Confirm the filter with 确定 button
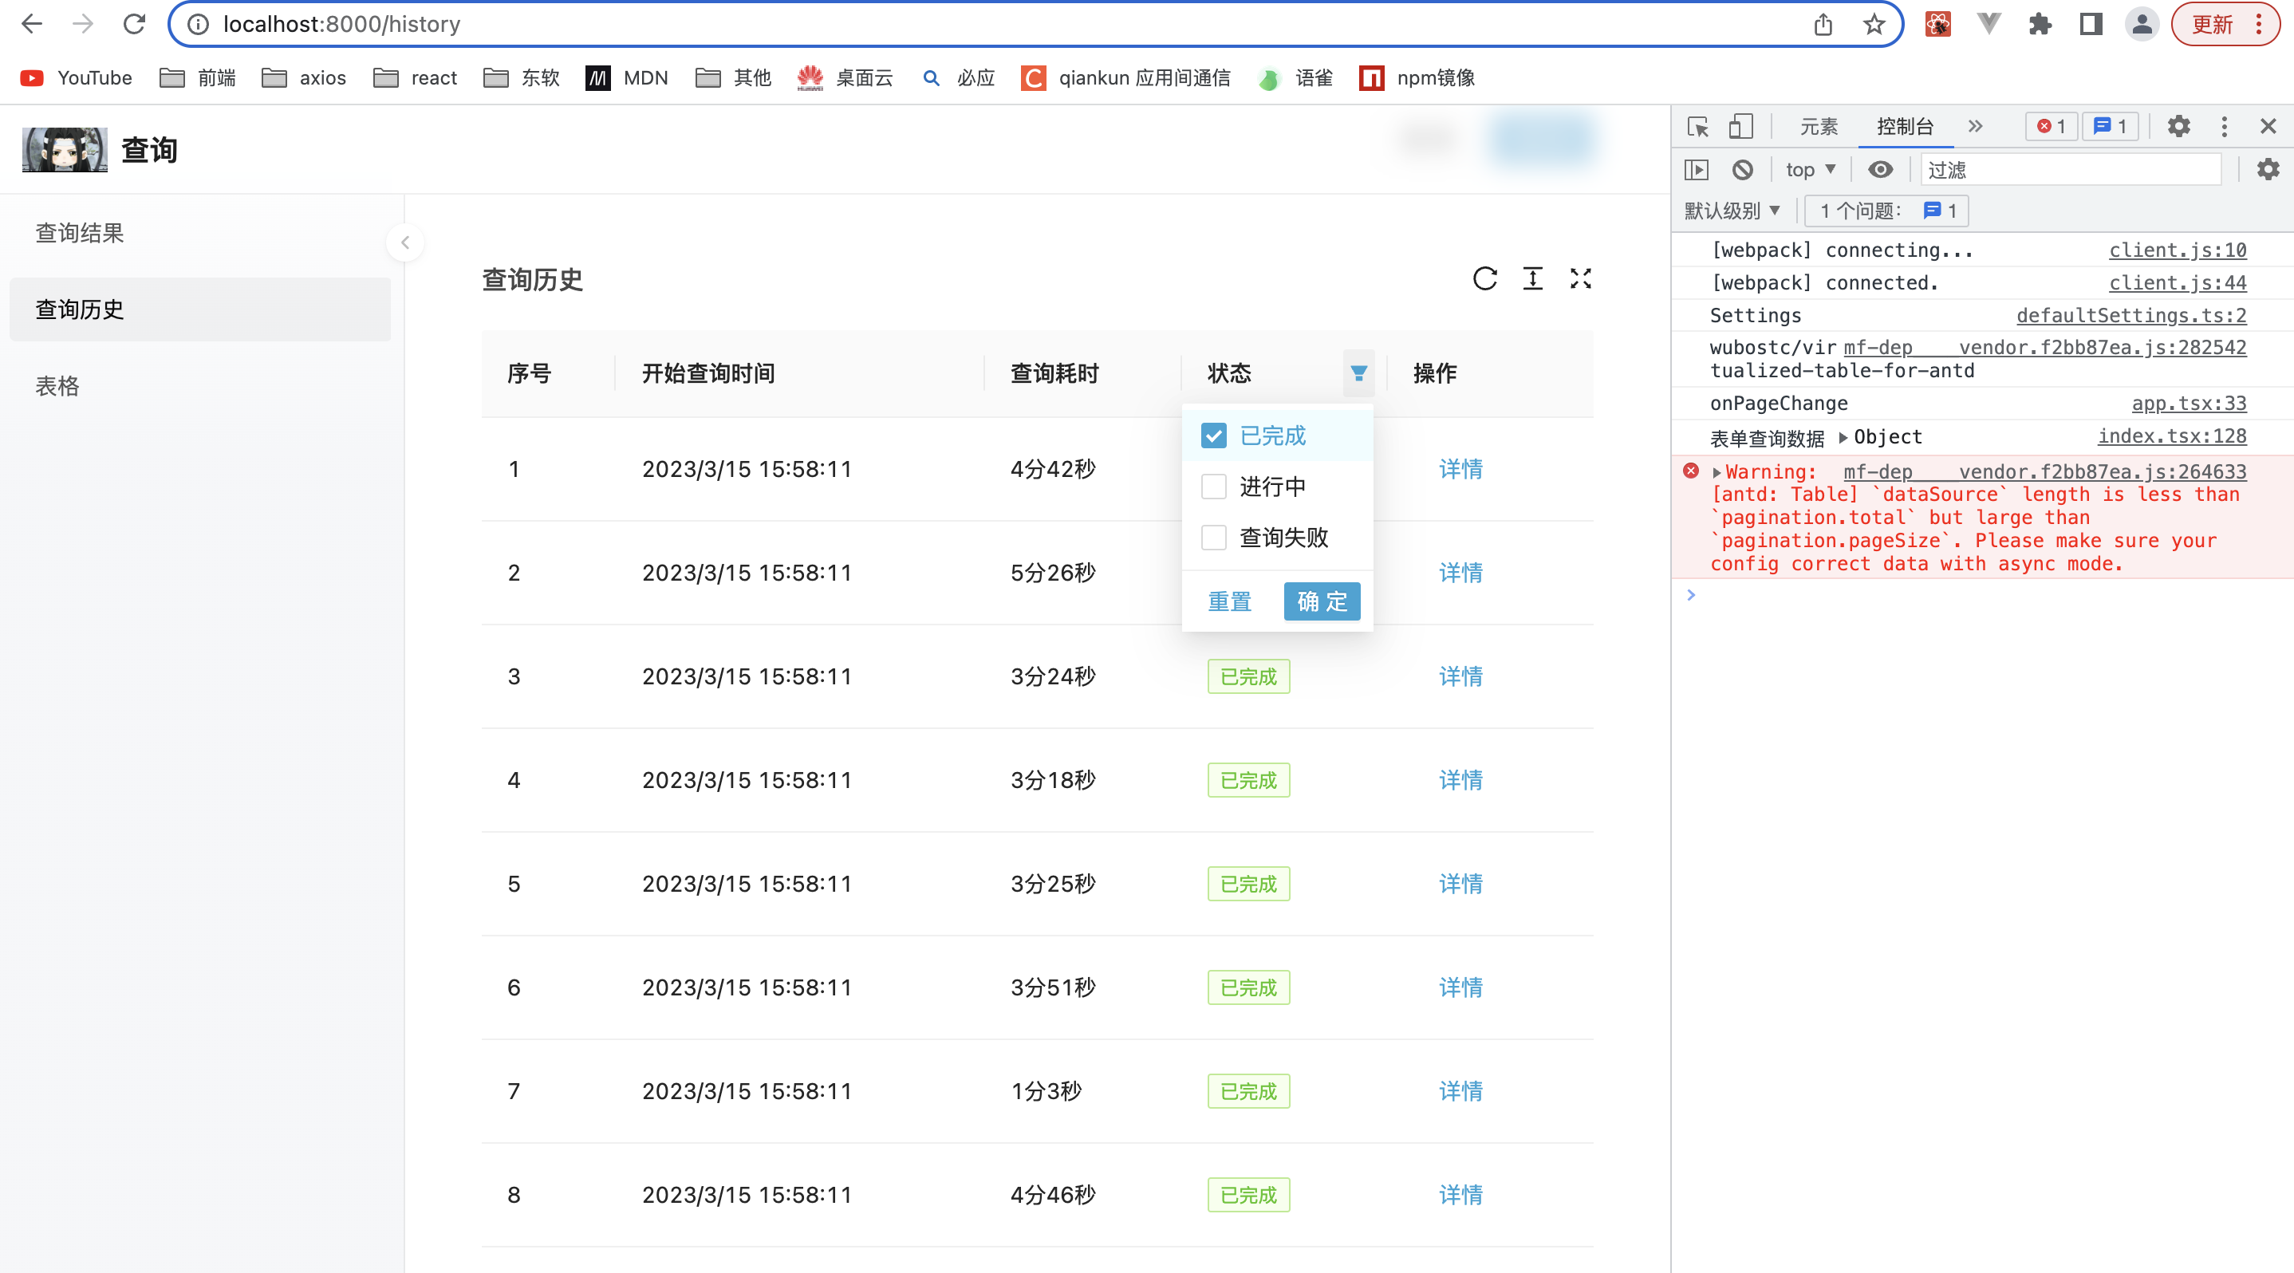This screenshot has height=1273, width=2294. tap(1322, 601)
